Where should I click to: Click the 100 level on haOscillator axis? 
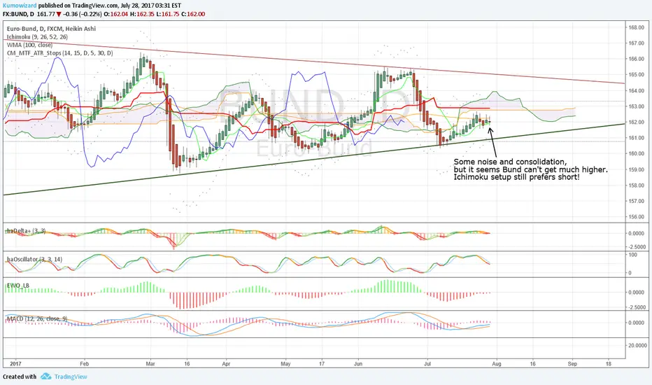(x=632, y=255)
